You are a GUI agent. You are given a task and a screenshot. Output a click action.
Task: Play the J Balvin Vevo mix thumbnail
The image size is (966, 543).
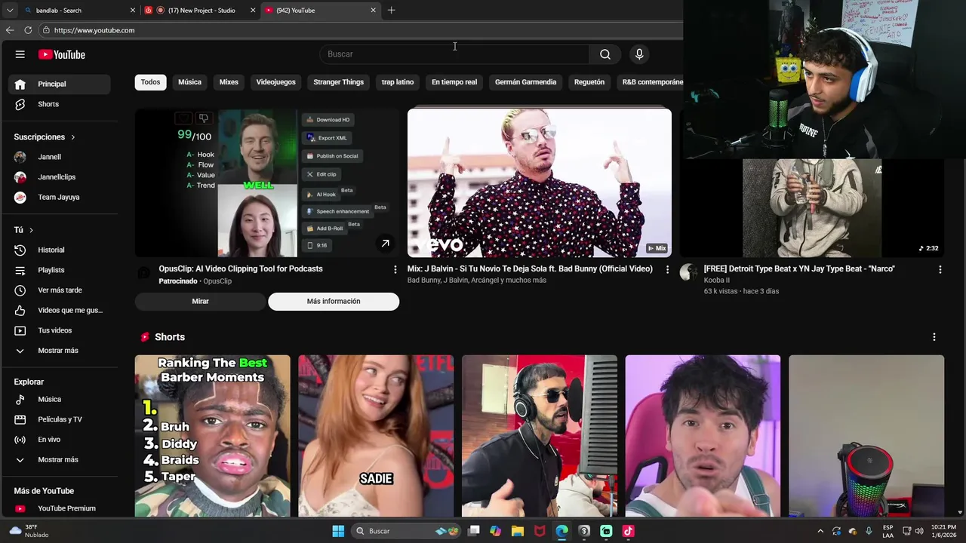coord(540,183)
